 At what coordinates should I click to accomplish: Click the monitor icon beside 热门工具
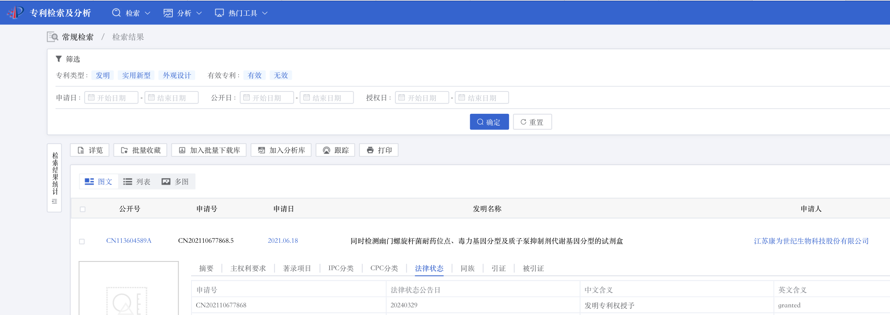219,13
